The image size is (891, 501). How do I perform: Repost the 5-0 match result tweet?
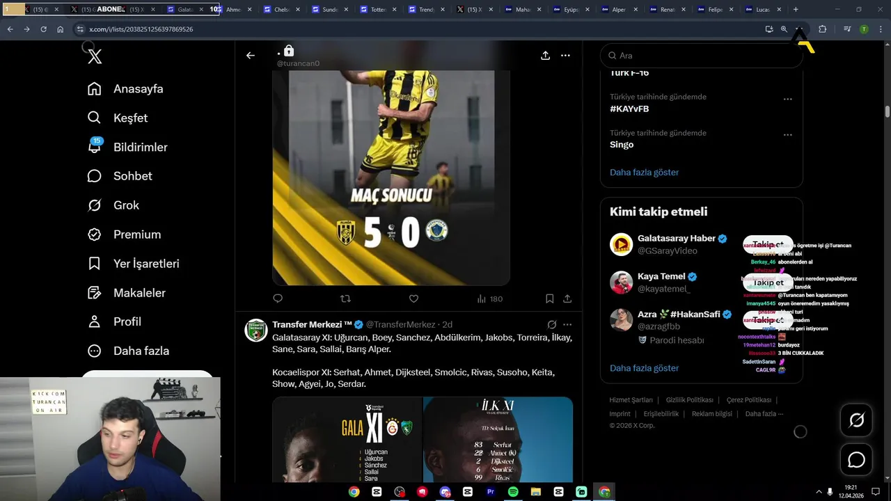click(345, 299)
